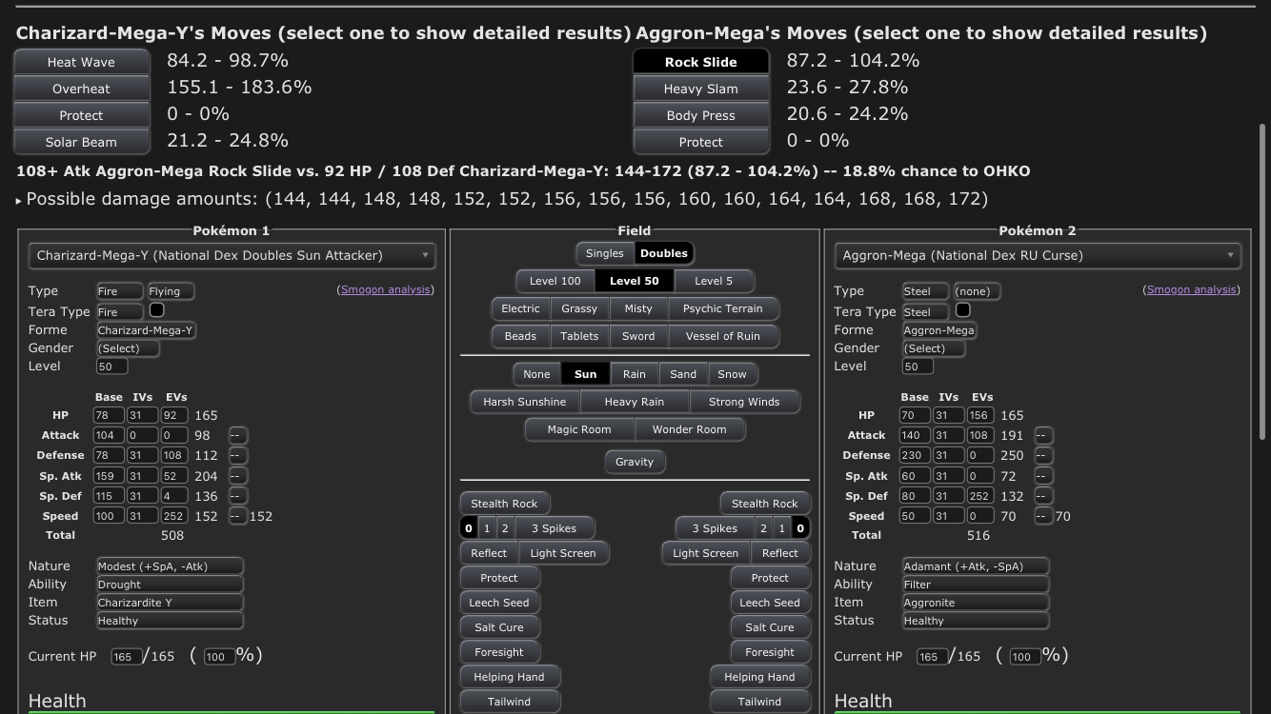The height and width of the screenshot is (714, 1271).
Task: Open Smogon analysis link for Pokémon 1
Action: (386, 289)
